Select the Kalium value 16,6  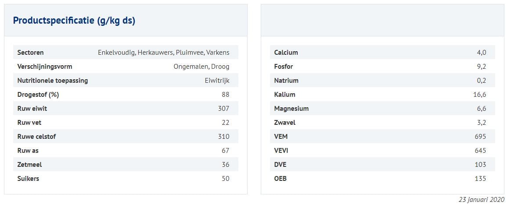click(479, 95)
